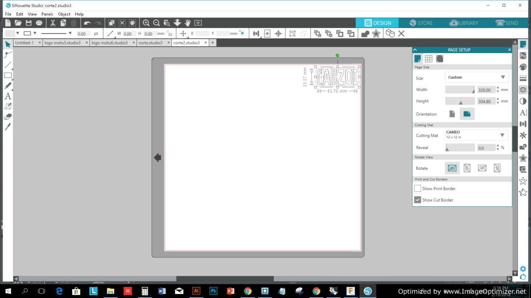The image size is (531, 298).
Task: Activate the Pan hand tool
Action: pos(188,23)
